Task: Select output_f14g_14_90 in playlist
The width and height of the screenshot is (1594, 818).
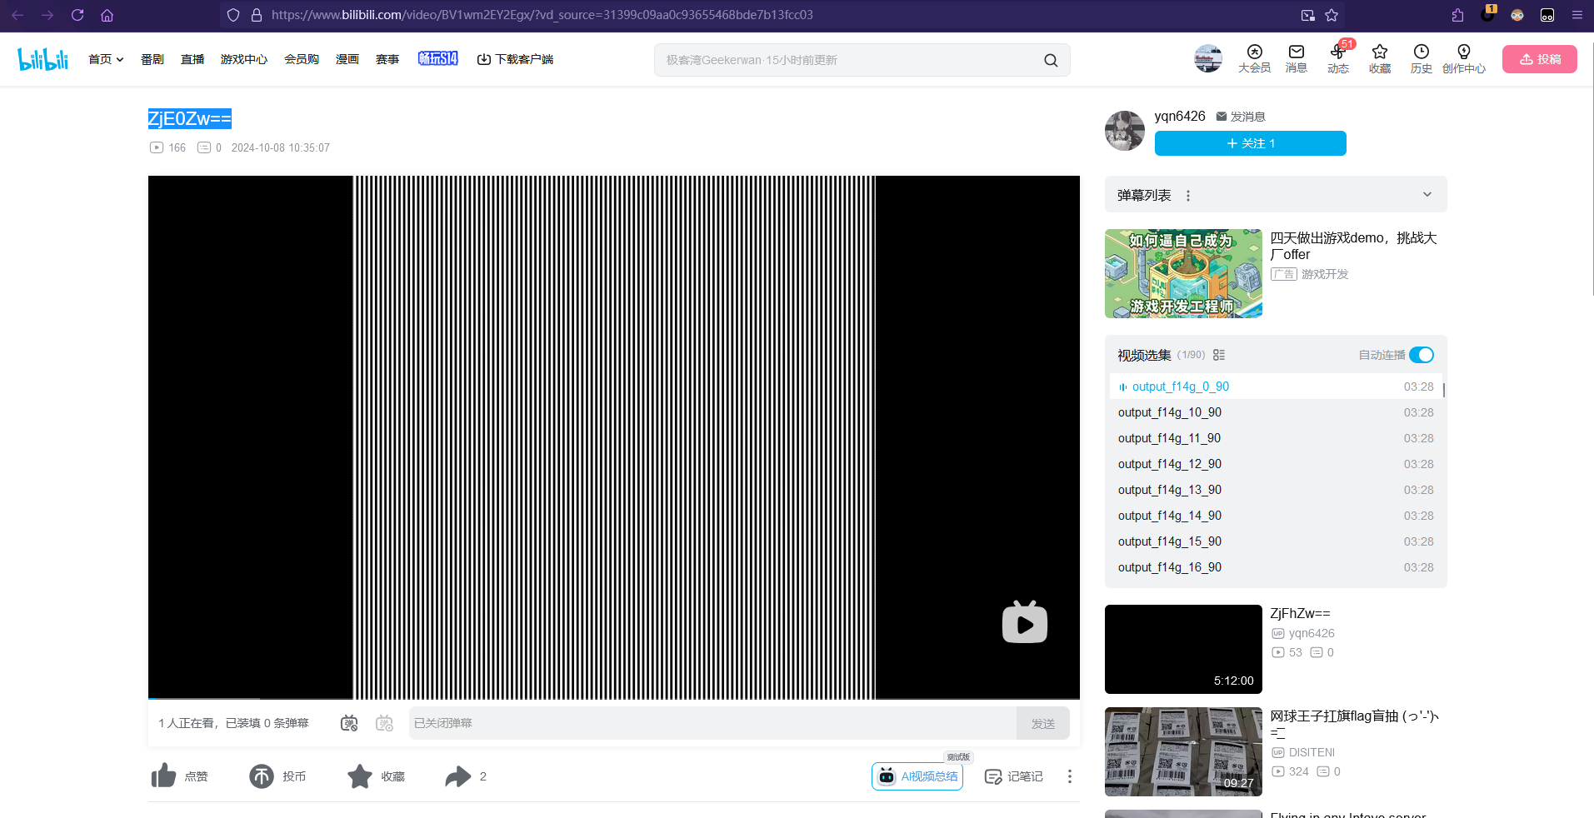Action: click(x=1276, y=516)
